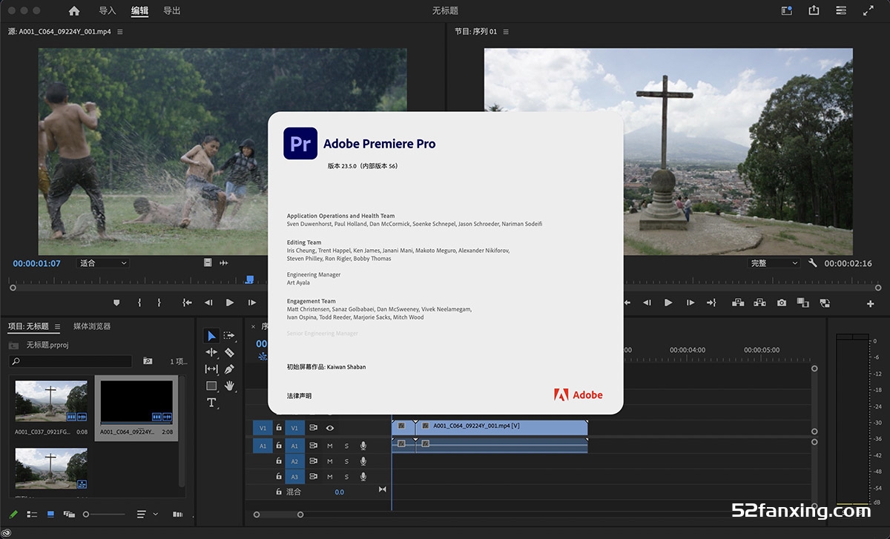
Task: Switch the Project panel to icon view
Action: [50, 514]
